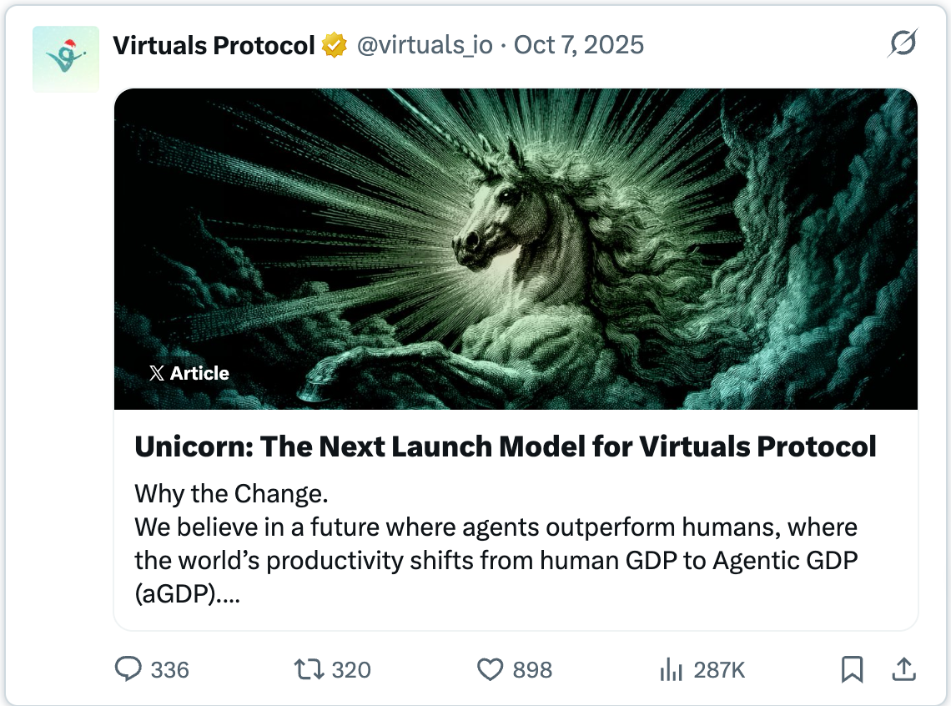
Task: Click the Virtuals Protocol profile avatar
Action: coord(65,58)
